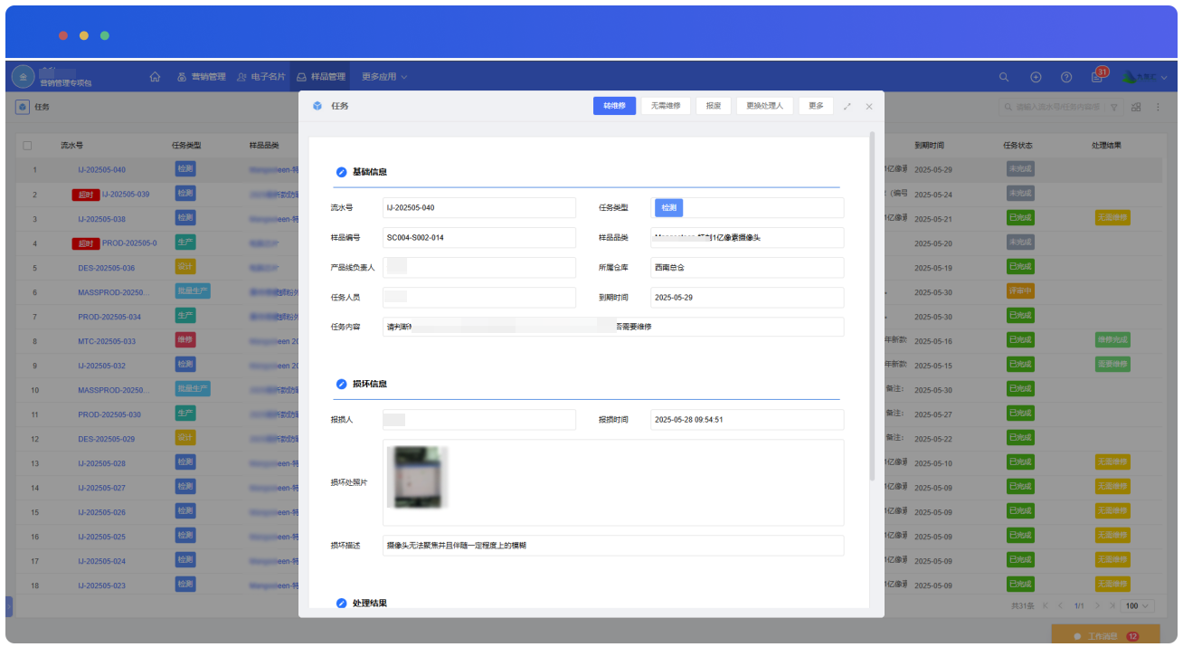Toggle the select-all checkbox in the table header
The height and width of the screenshot is (647, 1183).
(x=27, y=145)
